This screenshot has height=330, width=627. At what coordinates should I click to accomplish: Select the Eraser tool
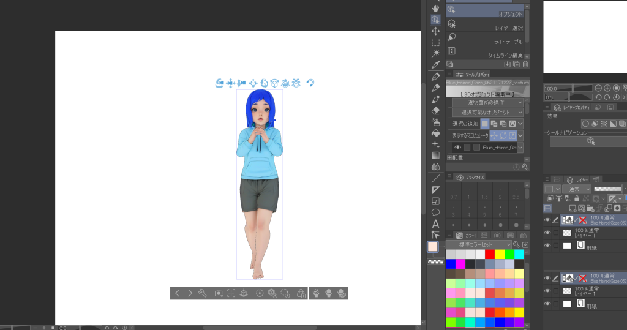pyautogui.click(x=435, y=110)
